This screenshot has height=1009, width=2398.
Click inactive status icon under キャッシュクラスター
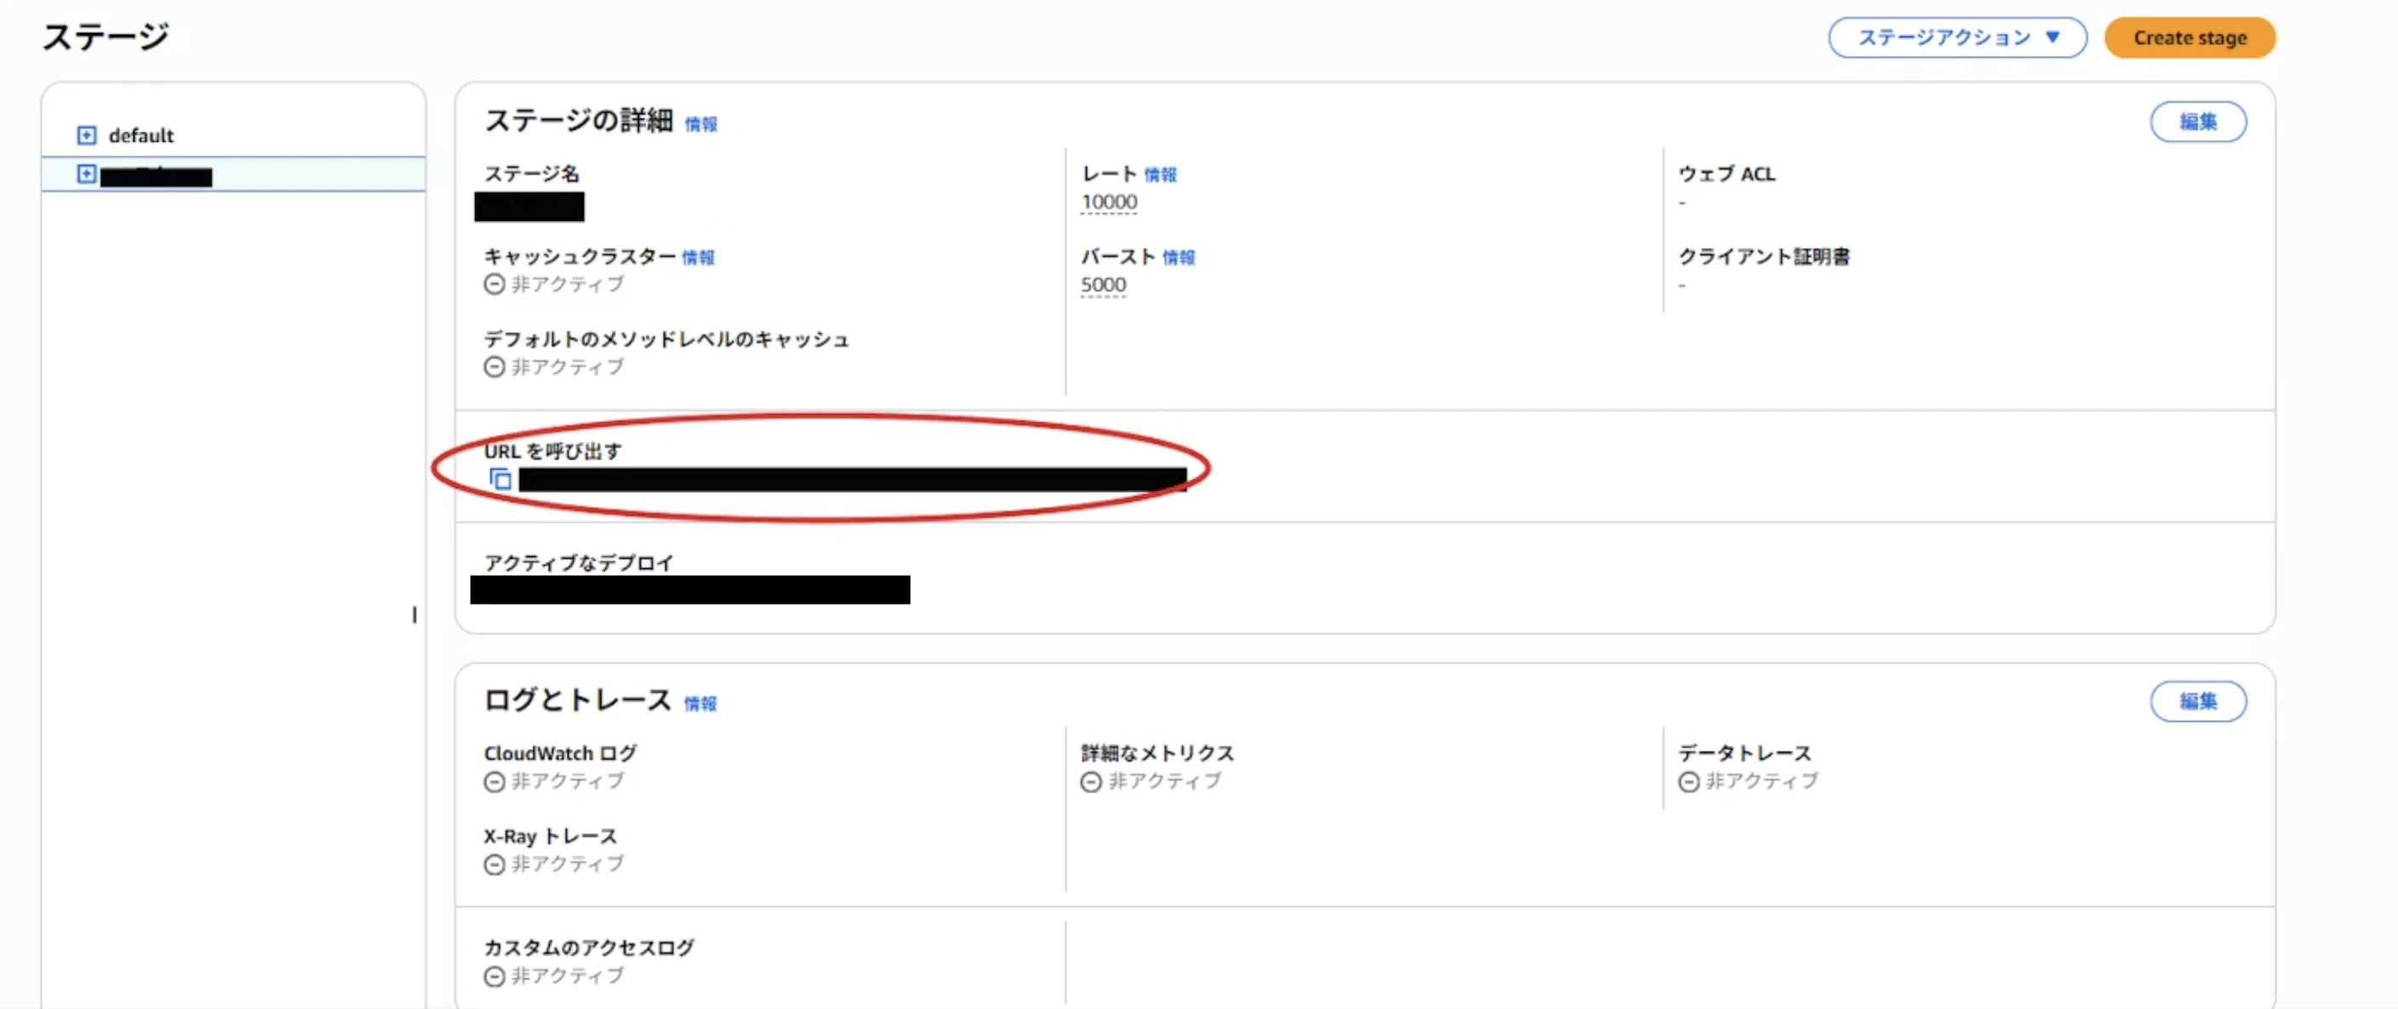click(495, 285)
